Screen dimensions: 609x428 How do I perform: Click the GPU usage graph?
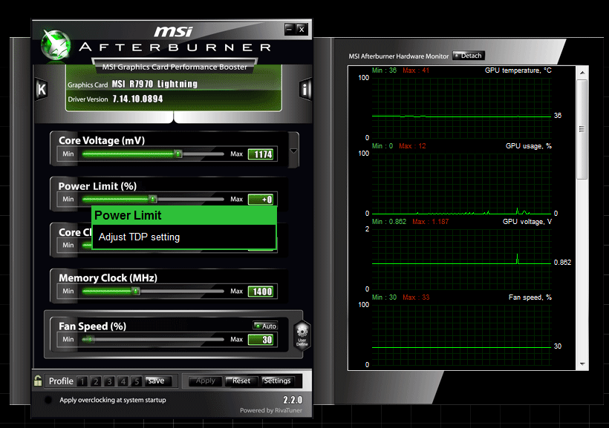pyautogui.click(x=461, y=183)
